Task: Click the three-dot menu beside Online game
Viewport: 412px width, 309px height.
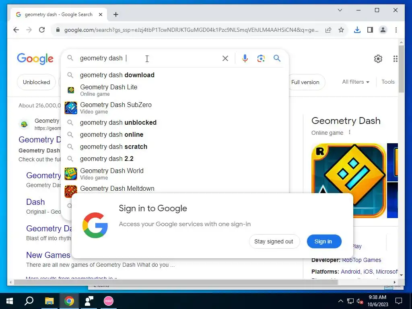Action: click(350, 132)
